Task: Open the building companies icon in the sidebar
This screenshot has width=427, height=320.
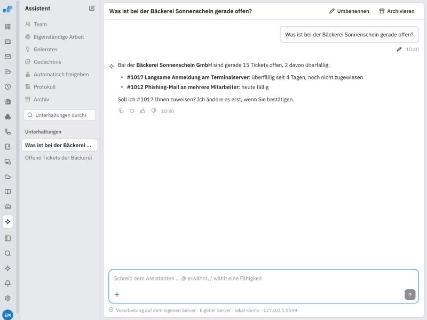Action: click(7, 102)
